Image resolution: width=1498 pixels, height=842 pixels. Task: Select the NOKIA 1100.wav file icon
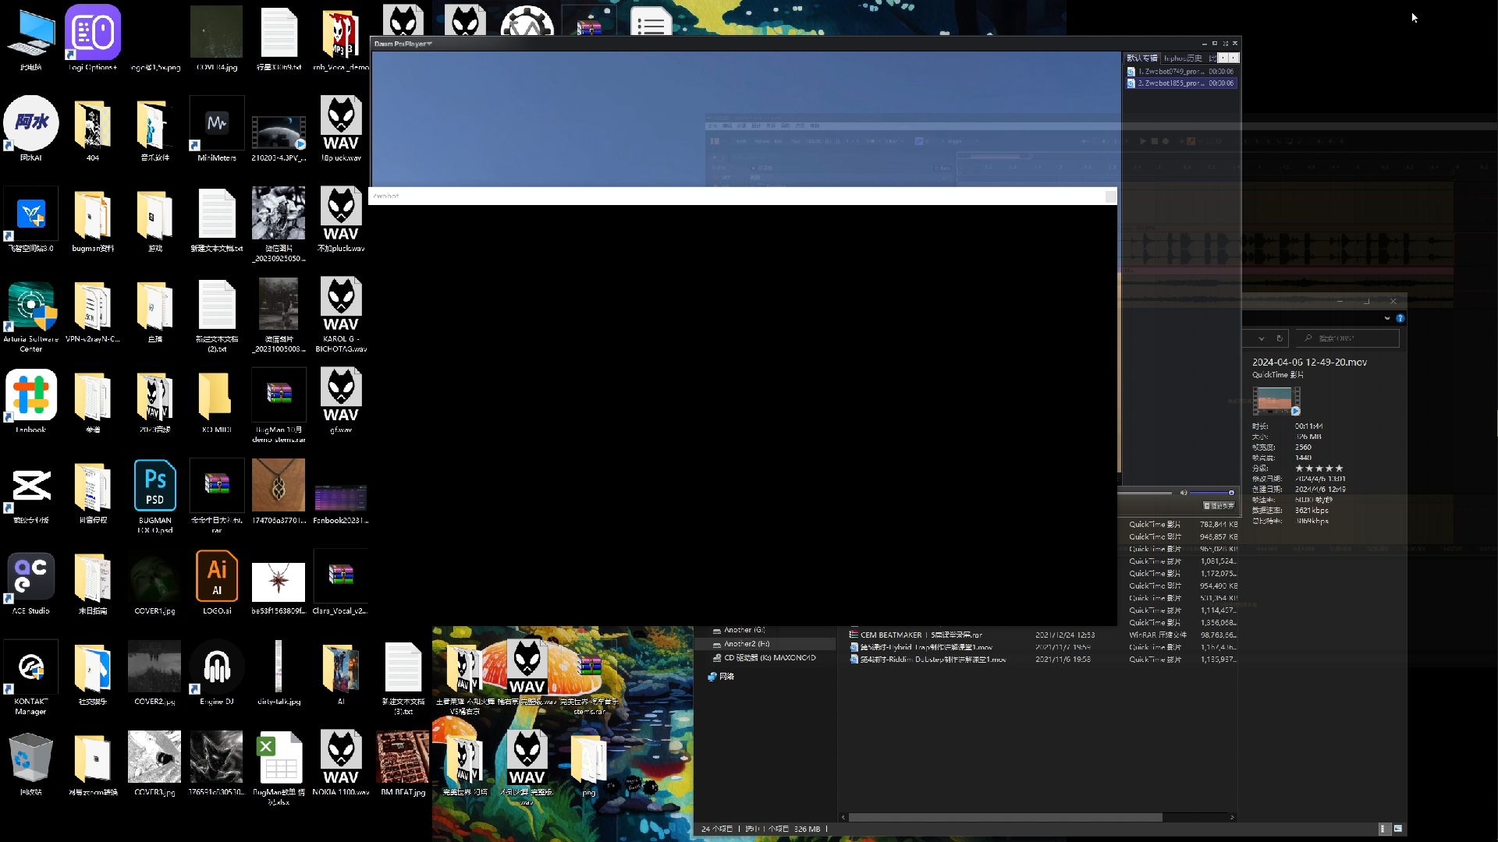click(341, 764)
